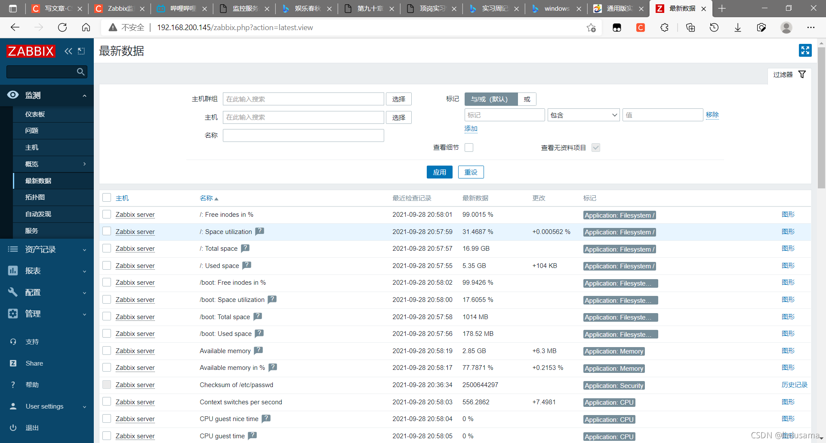This screenshot has height=443, width=826.
Task: Expand the 资产记录 menu section
Action: click(x=47, y=249)
